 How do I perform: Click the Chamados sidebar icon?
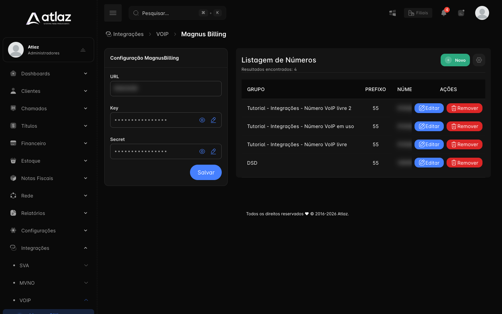(13, 109)
